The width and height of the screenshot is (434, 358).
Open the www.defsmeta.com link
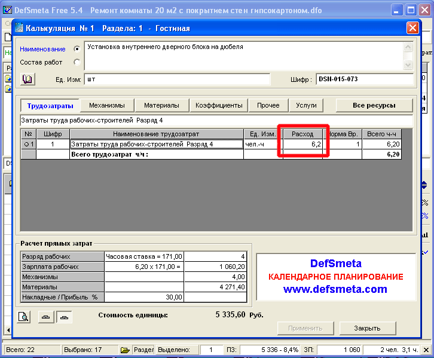[335, 289]
